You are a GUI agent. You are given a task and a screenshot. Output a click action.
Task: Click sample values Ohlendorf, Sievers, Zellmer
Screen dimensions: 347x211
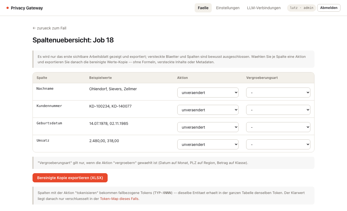point(113,89)
